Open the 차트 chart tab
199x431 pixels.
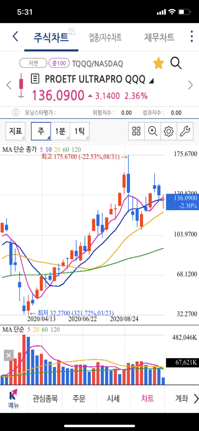click(x=147, y=399)
